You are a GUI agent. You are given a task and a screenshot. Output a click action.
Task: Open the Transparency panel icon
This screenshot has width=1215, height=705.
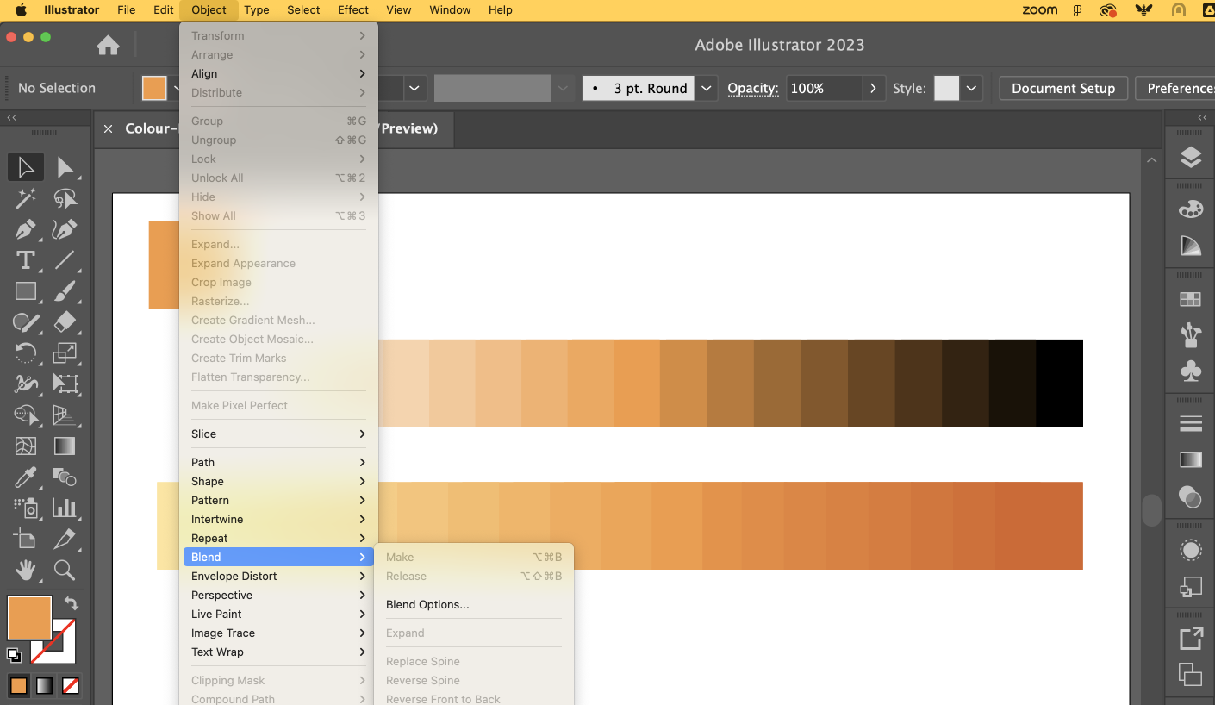pyautogui.click(x=1190, y=496)
